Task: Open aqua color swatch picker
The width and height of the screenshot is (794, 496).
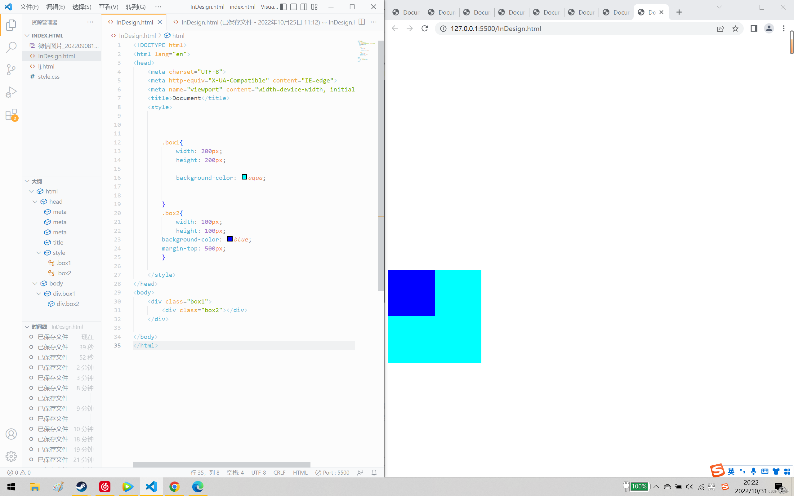Action: [244, 177]
